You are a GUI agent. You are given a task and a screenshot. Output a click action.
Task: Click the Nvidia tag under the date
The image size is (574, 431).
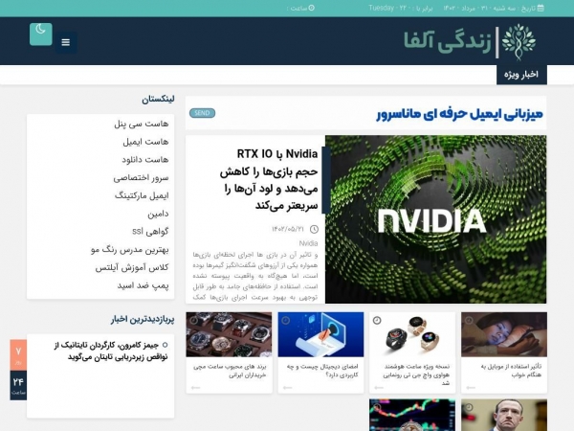(308, 243)
